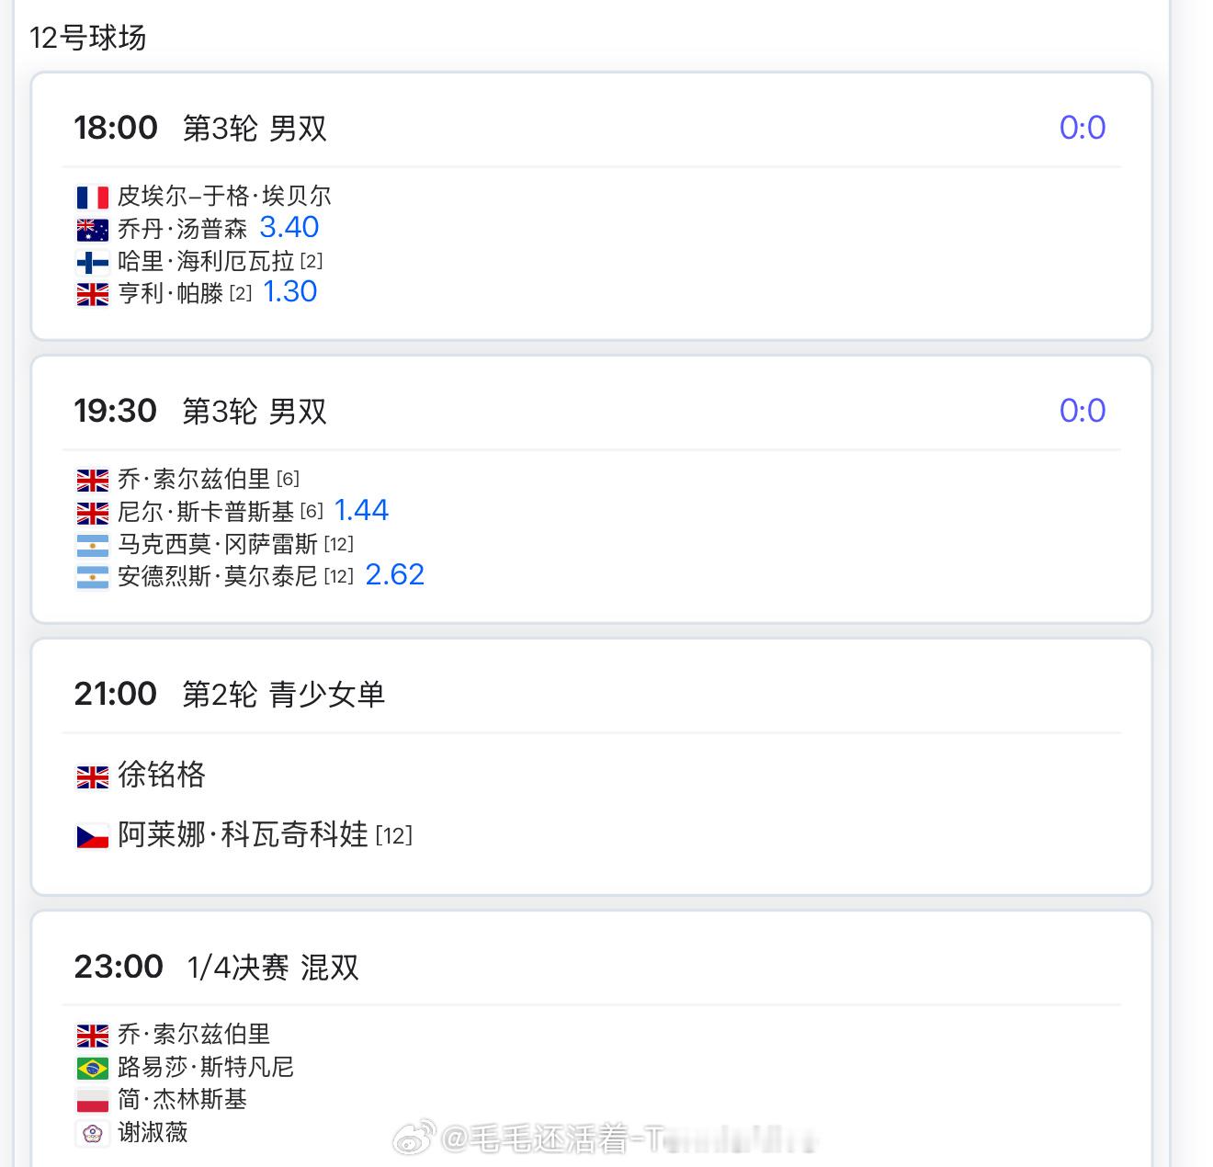Click the UK flag beside 徐铭格
The height and width of the screenshot is (1167, 1213).
[92, 777]
